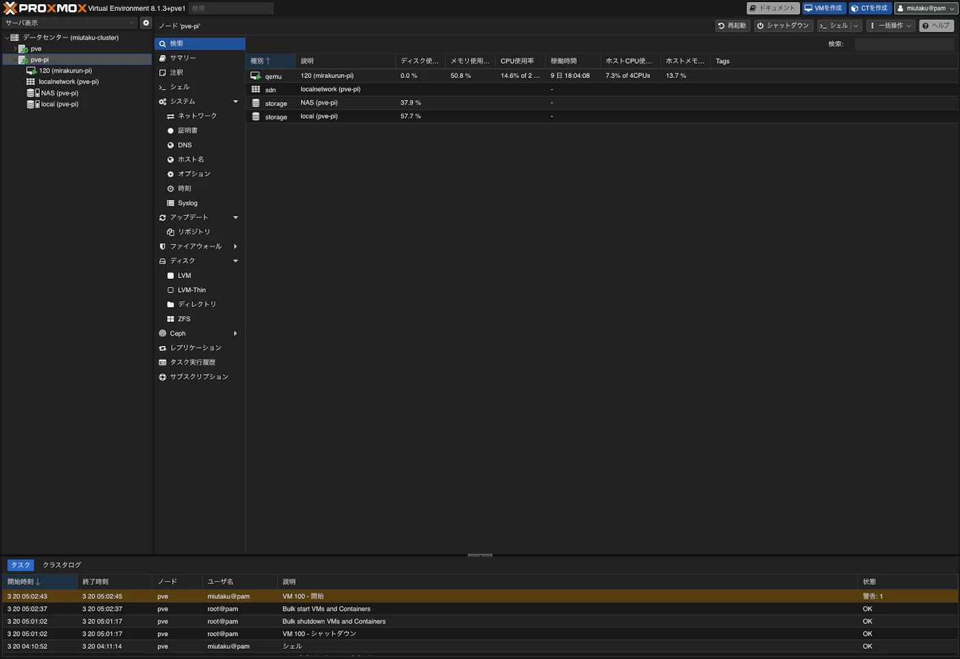Viewport: 960px width, 659px height.
Task: Expand the pve node in the tree
Action: [15, 49]
